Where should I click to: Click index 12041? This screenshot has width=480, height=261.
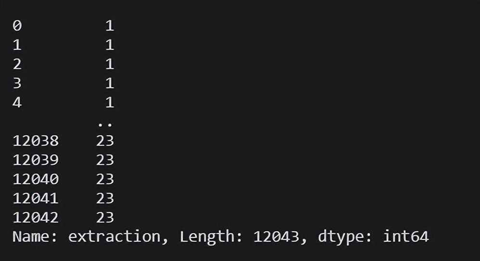[x=36, y=199]
